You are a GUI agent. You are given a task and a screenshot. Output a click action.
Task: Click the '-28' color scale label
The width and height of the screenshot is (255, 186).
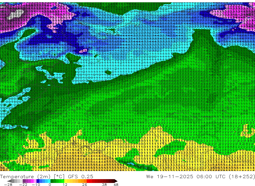point(8,185)
